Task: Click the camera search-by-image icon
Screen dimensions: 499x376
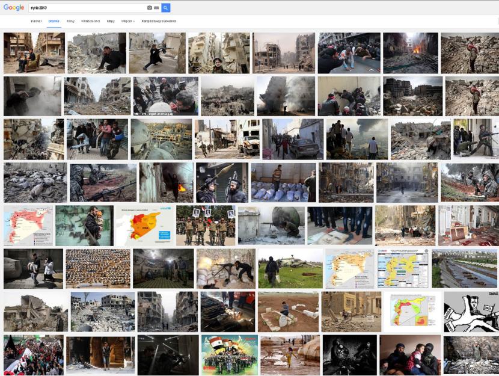Action: 150,8
